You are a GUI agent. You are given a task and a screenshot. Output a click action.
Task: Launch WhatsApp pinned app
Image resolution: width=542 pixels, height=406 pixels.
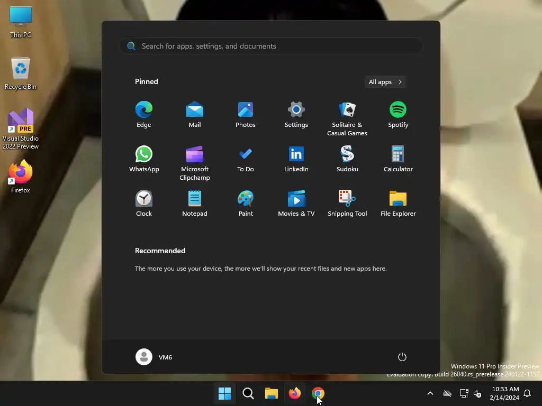pyautogui.click(x=144, y=159)
